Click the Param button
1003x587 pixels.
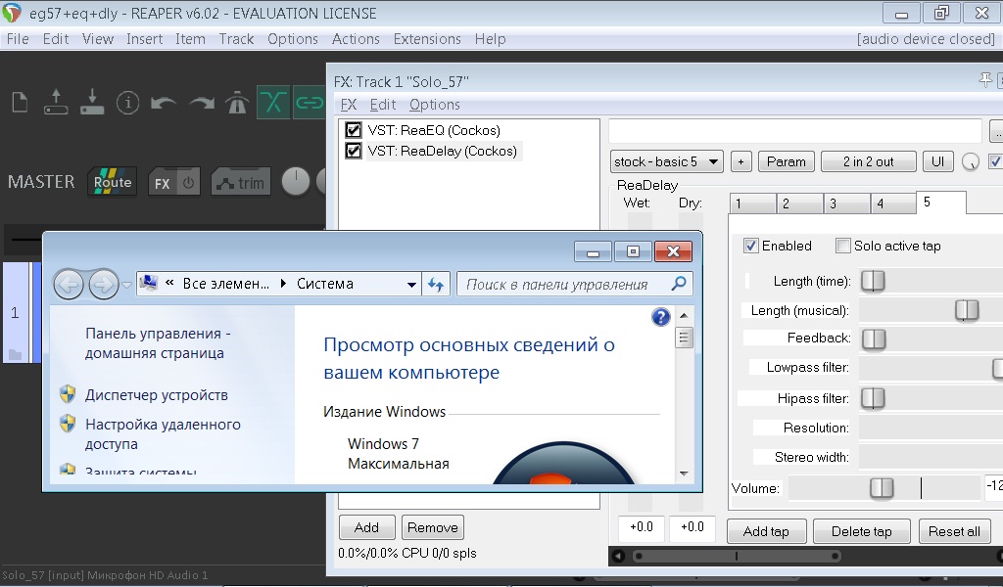pyautogui.click(x=787, y=162)
